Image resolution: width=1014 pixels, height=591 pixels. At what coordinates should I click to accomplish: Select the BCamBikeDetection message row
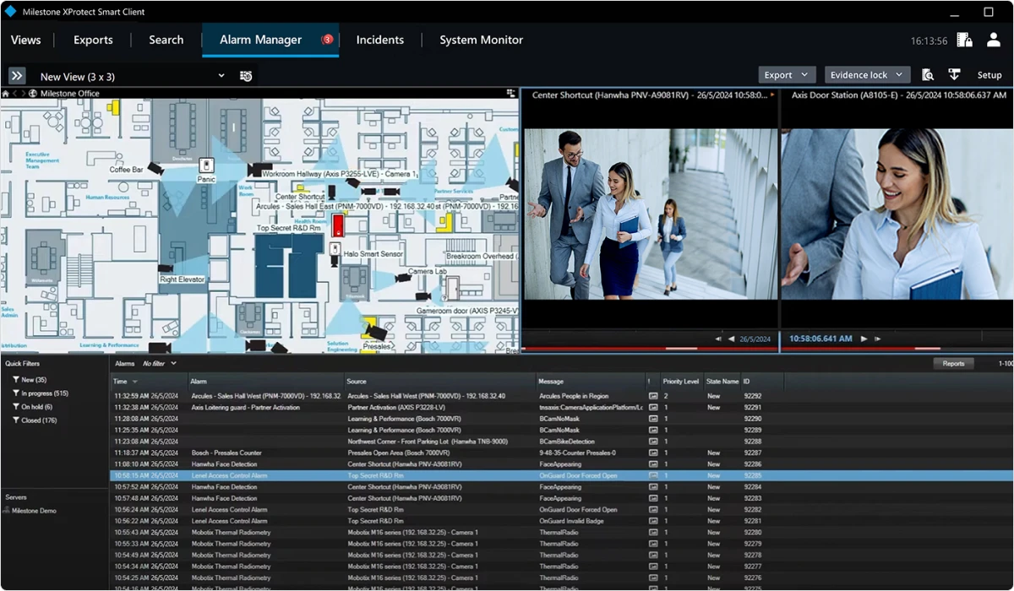point(562,442)
